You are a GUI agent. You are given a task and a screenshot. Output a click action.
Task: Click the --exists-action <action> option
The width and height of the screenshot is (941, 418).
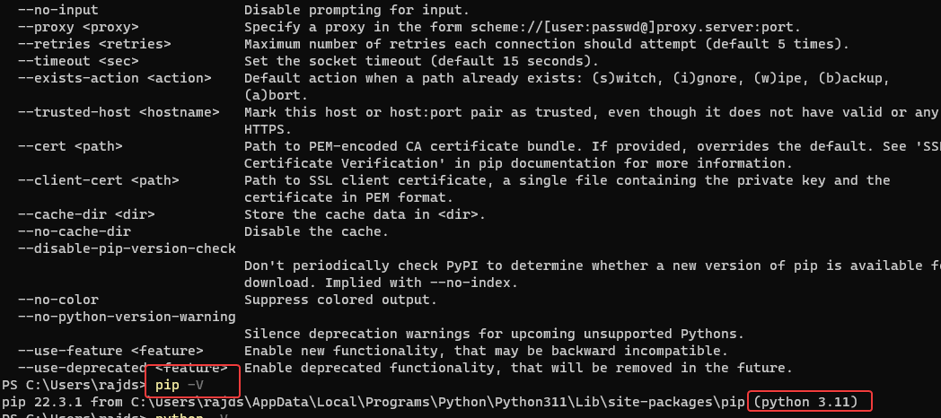pos(114,78)
